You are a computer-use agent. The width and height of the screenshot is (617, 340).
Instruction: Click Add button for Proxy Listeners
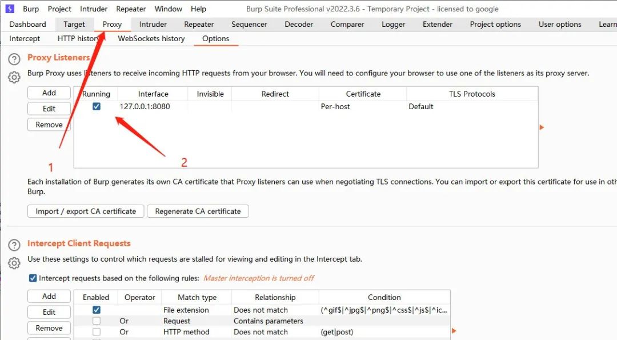pyautogui.click(x=49, y=93)
